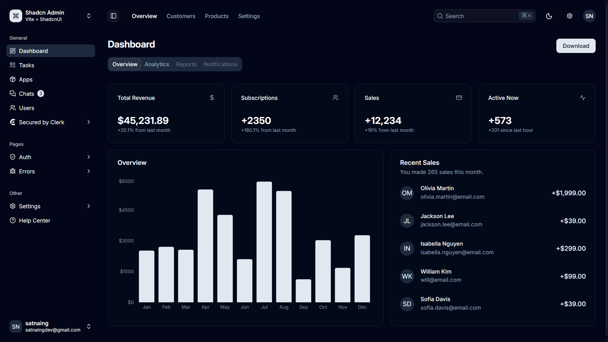Click the +2350 subscriptions value

tap(256, 120)
